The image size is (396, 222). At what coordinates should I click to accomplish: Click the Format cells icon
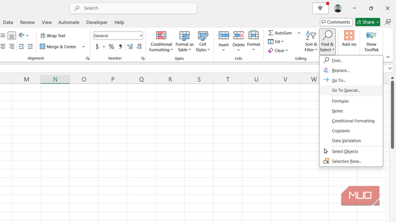[x=253, y=35]
